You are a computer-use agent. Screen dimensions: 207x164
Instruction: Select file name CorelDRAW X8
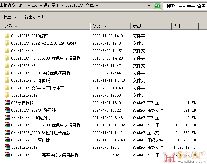[x=23, y=66]
